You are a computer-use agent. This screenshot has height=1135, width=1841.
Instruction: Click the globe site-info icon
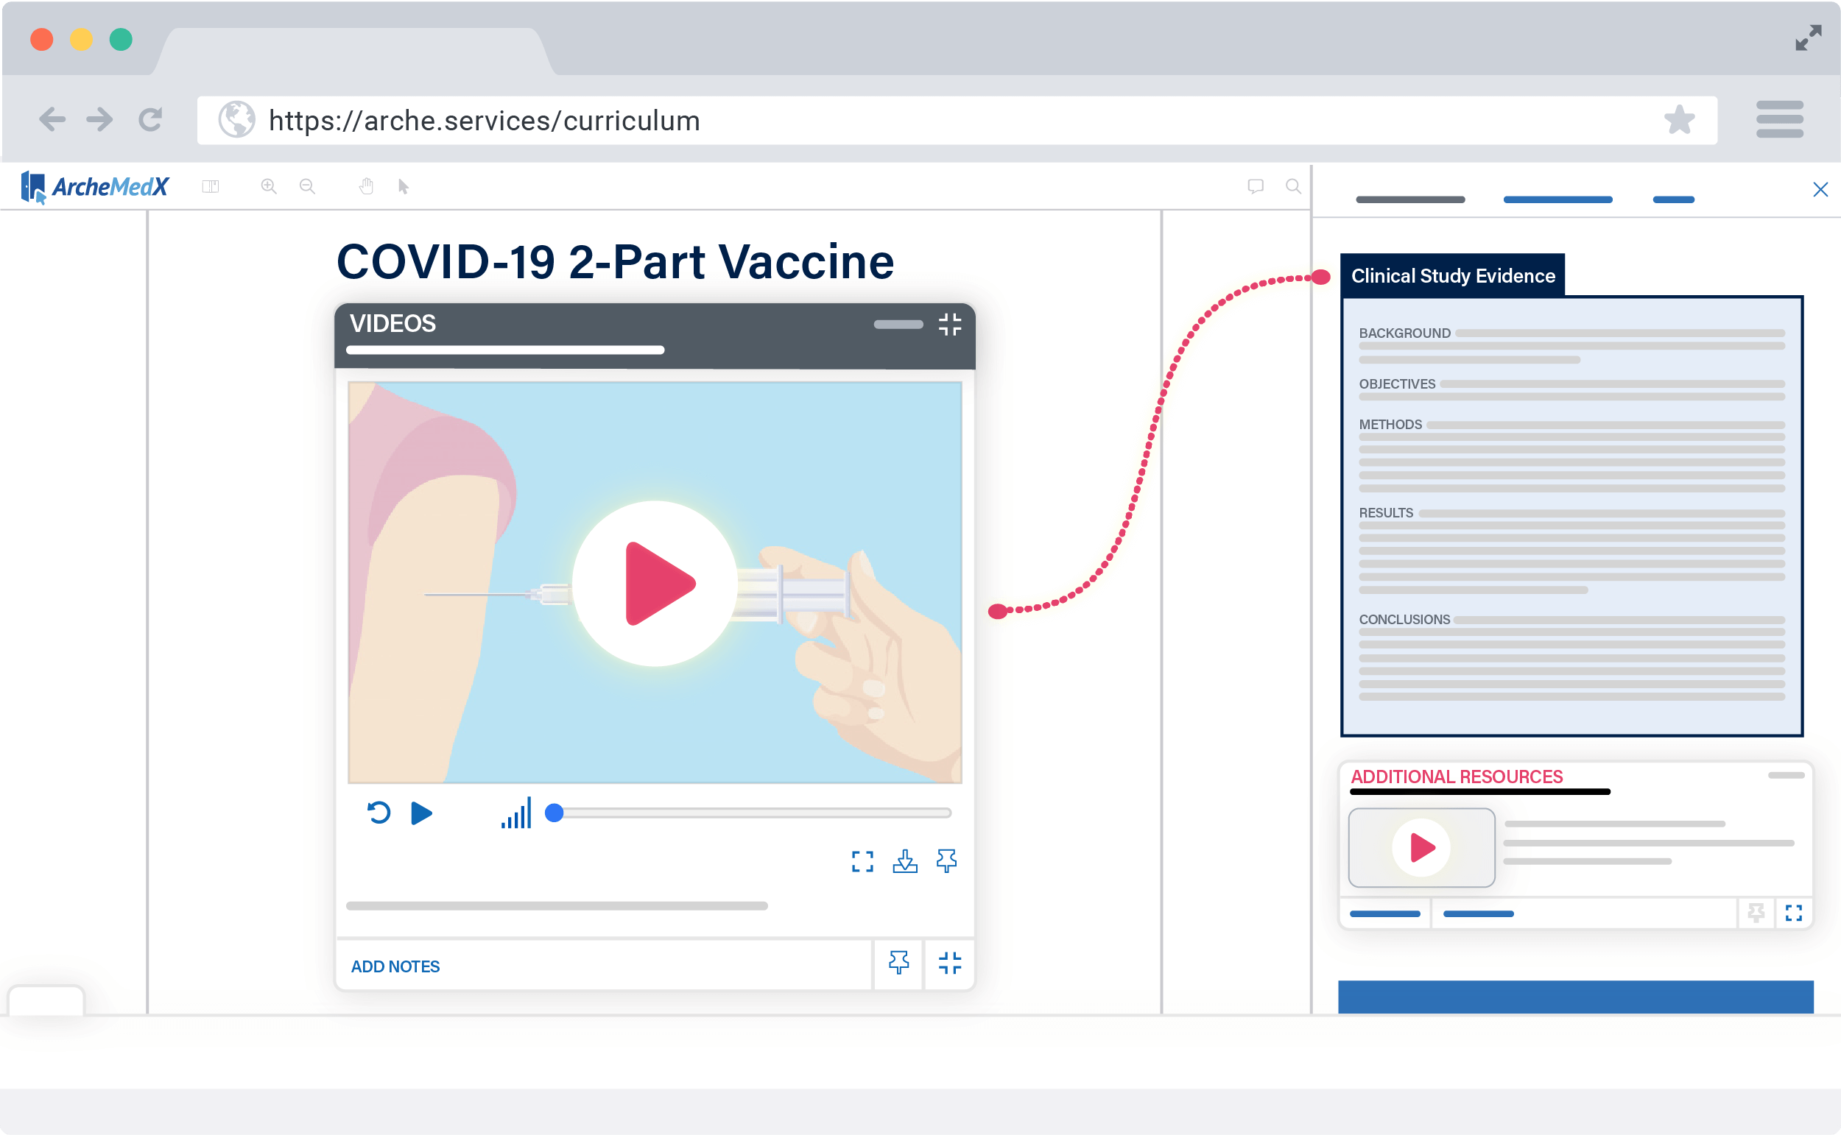click(x=236, y=119)
